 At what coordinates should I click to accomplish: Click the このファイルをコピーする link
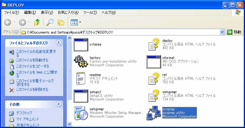point(32,66)
